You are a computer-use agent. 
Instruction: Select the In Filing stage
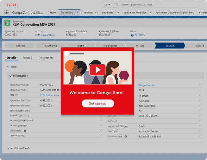click(x=140, y=46)
